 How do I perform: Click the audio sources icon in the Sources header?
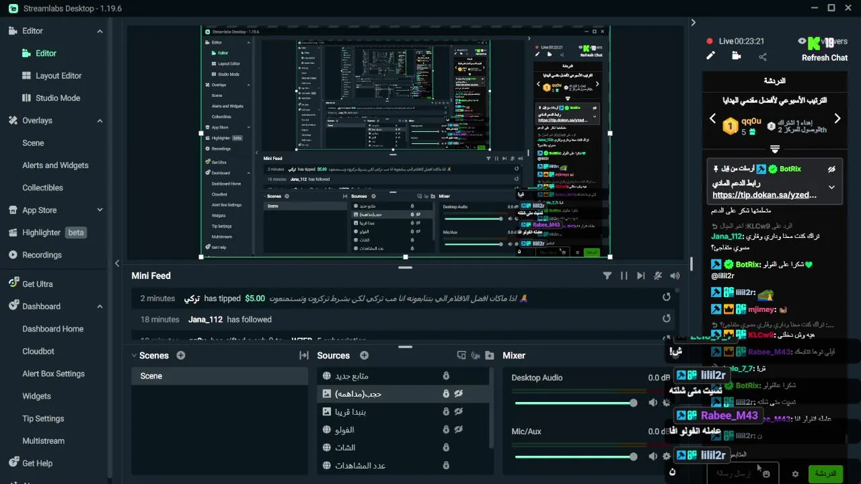[476, 356]
